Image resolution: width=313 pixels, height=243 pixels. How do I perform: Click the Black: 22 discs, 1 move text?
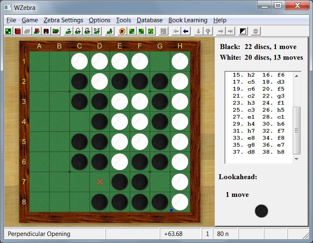[258, 47]
